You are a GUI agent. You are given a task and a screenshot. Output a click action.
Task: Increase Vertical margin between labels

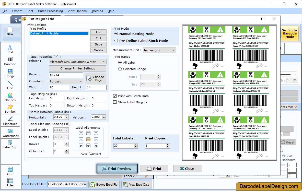104,116
